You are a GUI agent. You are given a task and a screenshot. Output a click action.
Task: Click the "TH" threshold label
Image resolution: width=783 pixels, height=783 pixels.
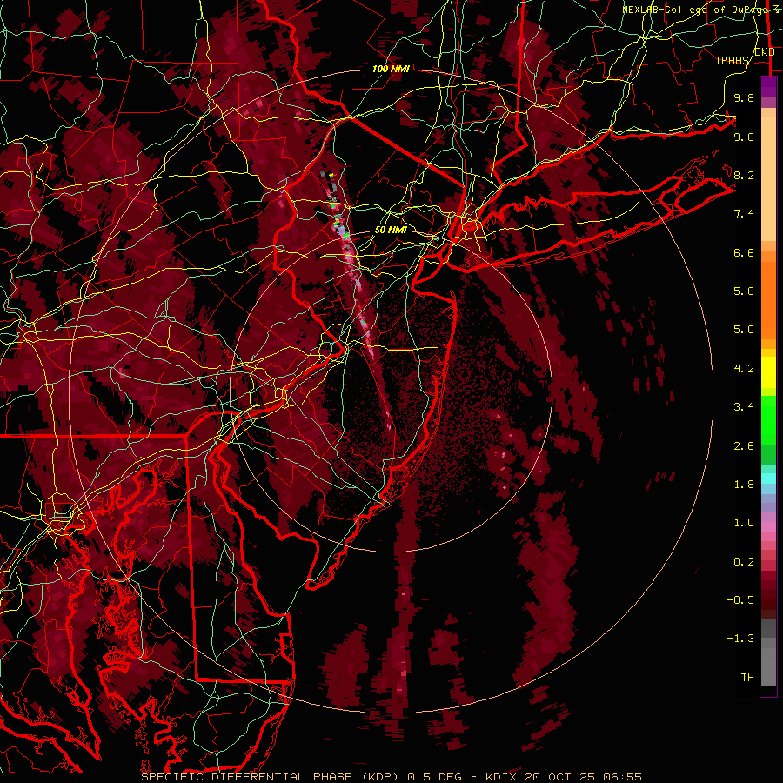747,678
